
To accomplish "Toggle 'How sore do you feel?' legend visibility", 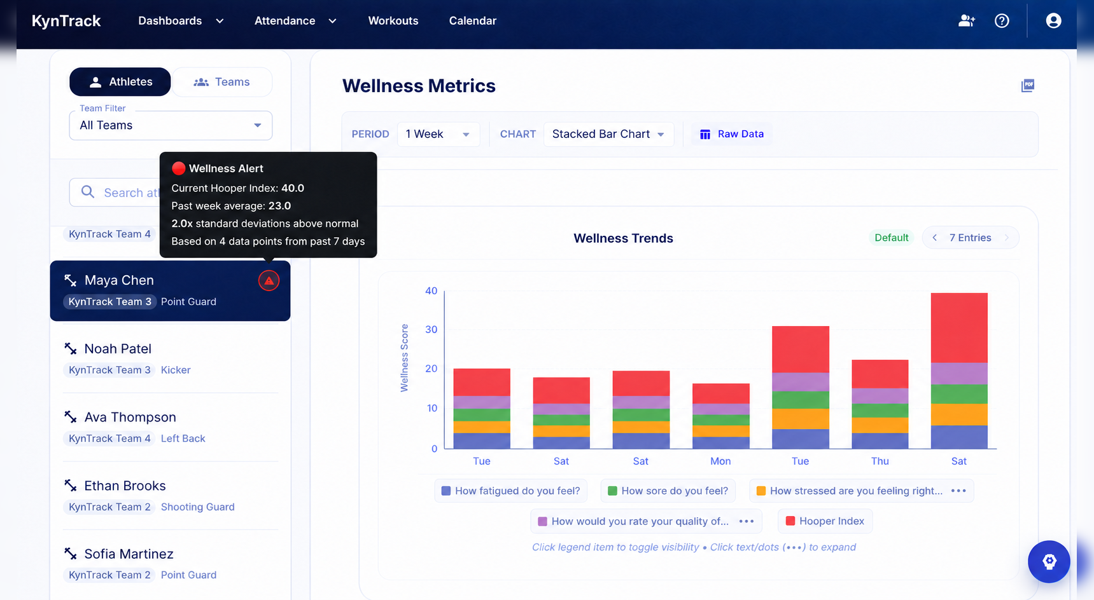I will [668, 491].
